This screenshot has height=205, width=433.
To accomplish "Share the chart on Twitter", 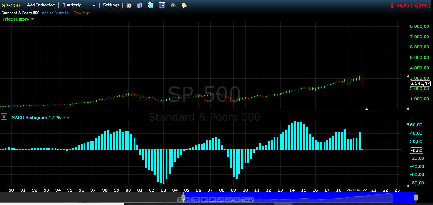I will click(x=151, y=5).
